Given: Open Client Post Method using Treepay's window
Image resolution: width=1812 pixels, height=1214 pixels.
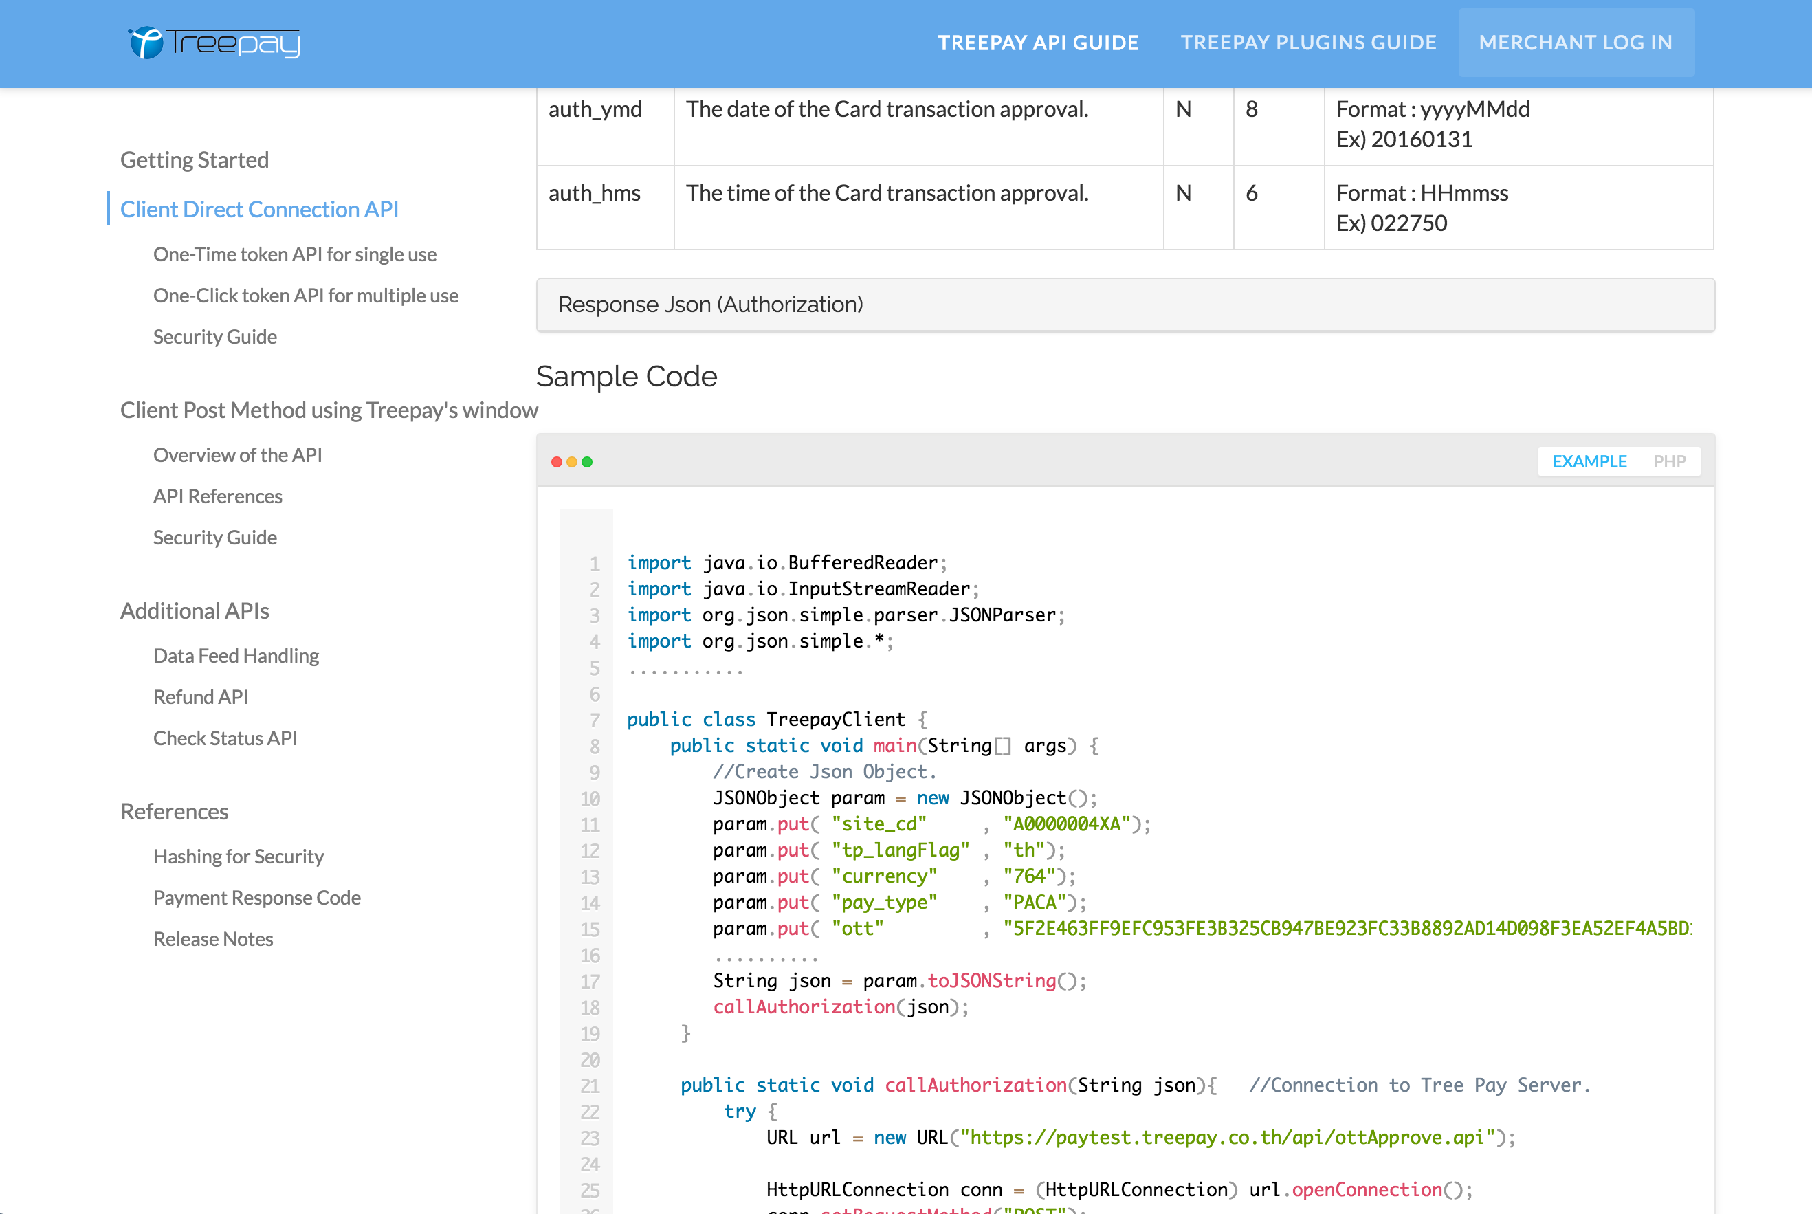Looking at the screenshot, I should tap(329, 410).
